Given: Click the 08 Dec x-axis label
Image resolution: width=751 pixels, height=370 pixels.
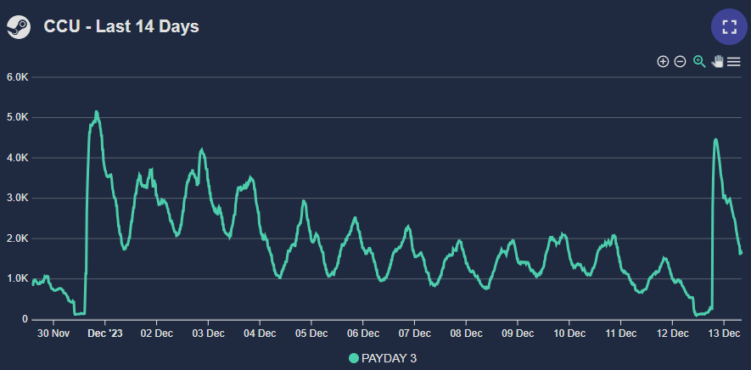Looking at the screenshot, I should [466, 334].
